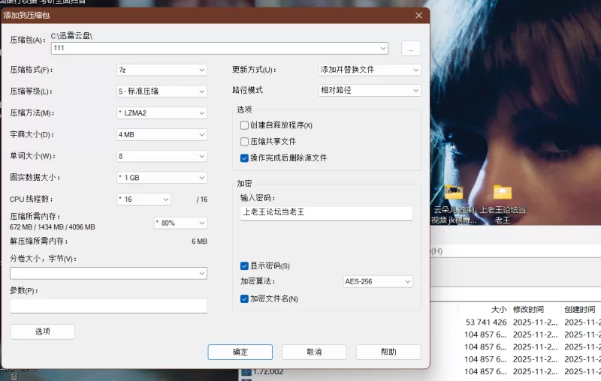Open the 加密算法 AES-256 dropdown

coord(378,281)
